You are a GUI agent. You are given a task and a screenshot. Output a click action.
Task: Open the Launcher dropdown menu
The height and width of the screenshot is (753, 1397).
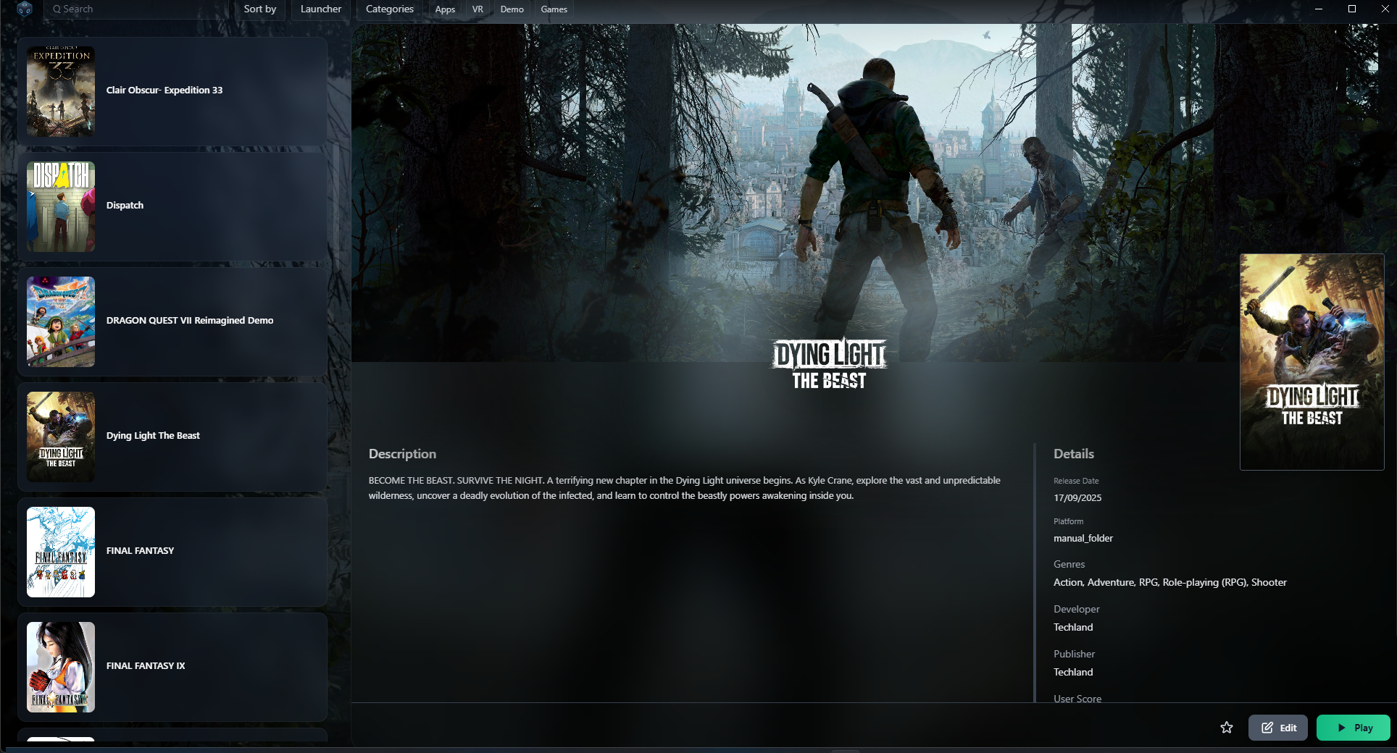[320, 9]
